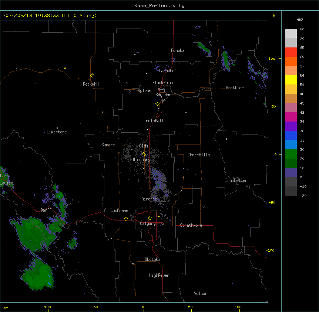Click the Limestone label
Screen dimensions: 319x312
tap(57, 132)
